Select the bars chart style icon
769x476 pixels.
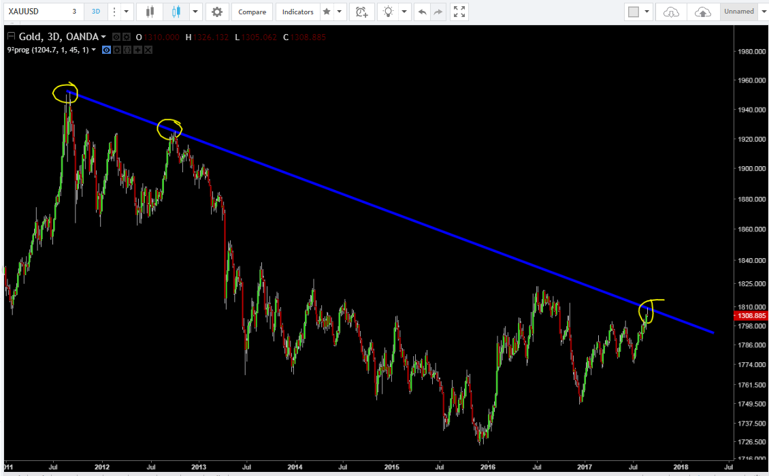(150, 12)
